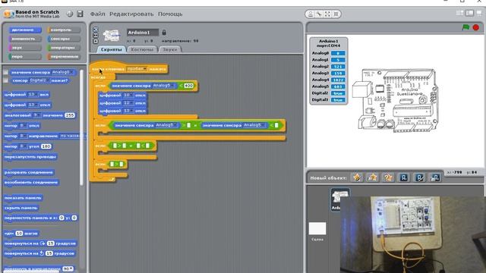486x273 pixels.
Task: Click the скрыть панель block
Action: point(21,208)
